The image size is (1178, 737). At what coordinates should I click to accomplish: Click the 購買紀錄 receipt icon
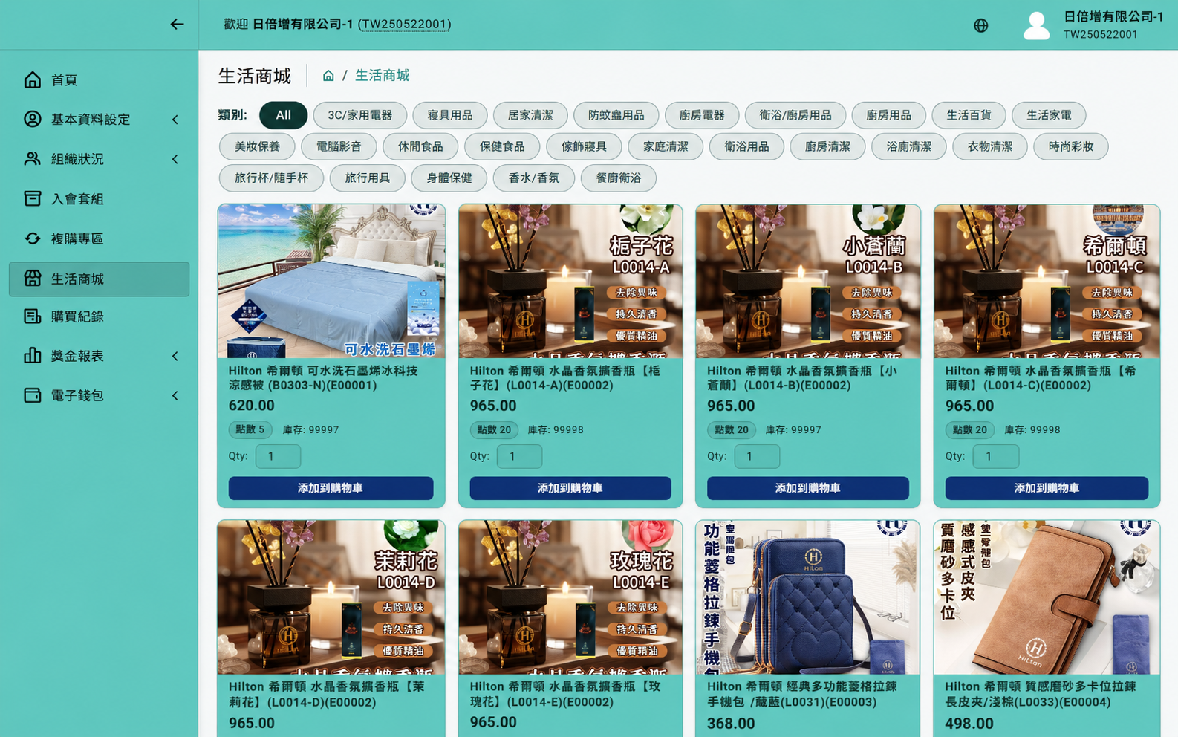tap(33, 316)
